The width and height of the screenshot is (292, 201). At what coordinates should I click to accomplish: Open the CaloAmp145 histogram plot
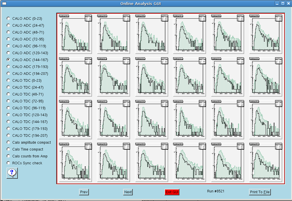pos(113,34)
